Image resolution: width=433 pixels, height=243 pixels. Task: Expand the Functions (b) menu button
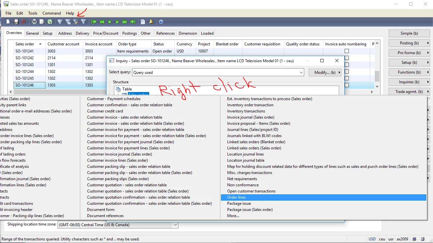pos(409,72)
